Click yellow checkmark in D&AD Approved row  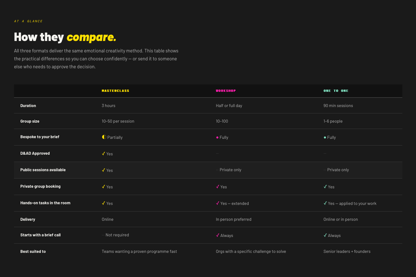coord(103,153)
